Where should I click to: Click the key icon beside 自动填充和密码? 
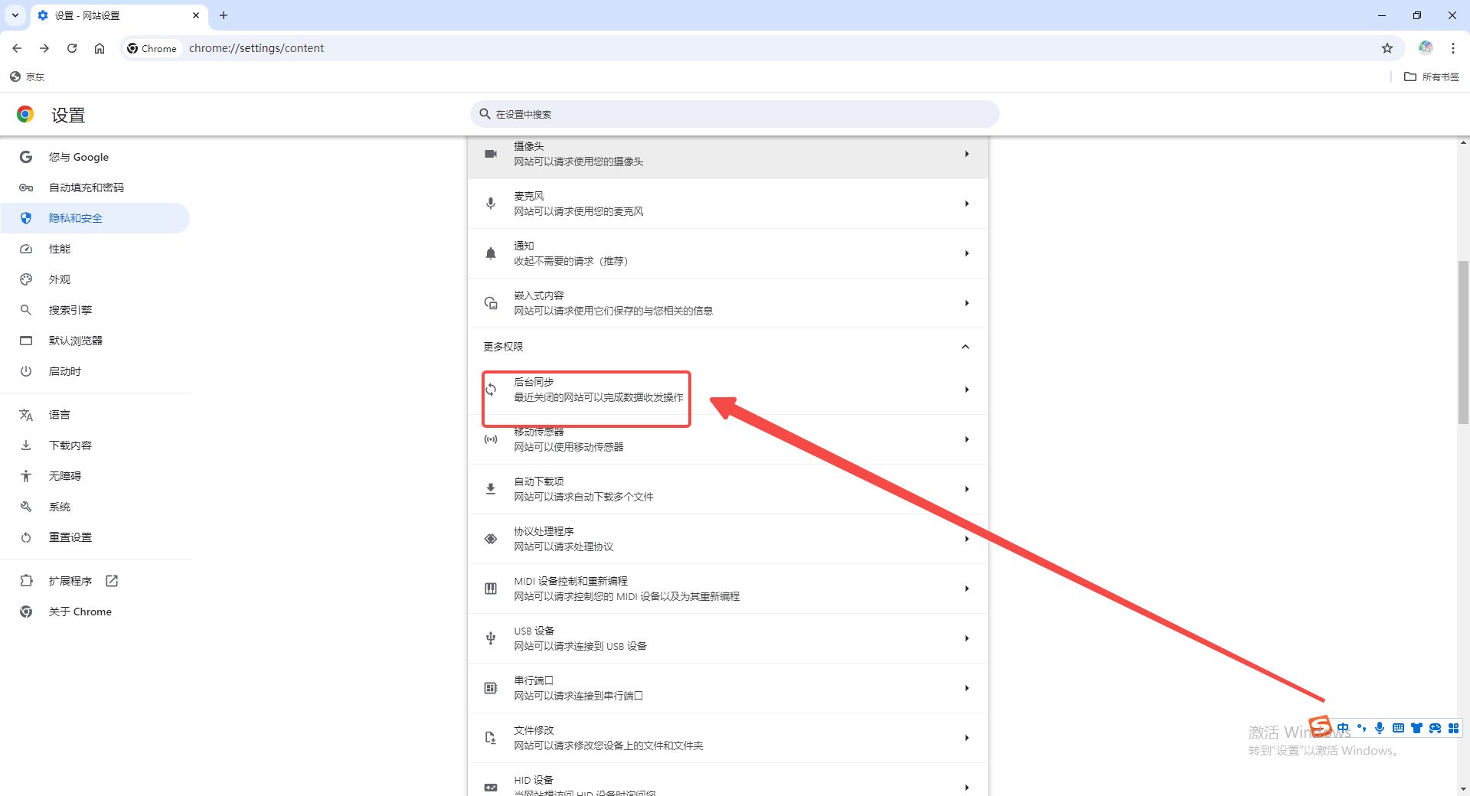[x=26, y=188]
